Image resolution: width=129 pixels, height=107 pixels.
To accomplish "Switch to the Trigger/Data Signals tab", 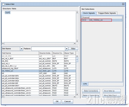I will point(107,13).
